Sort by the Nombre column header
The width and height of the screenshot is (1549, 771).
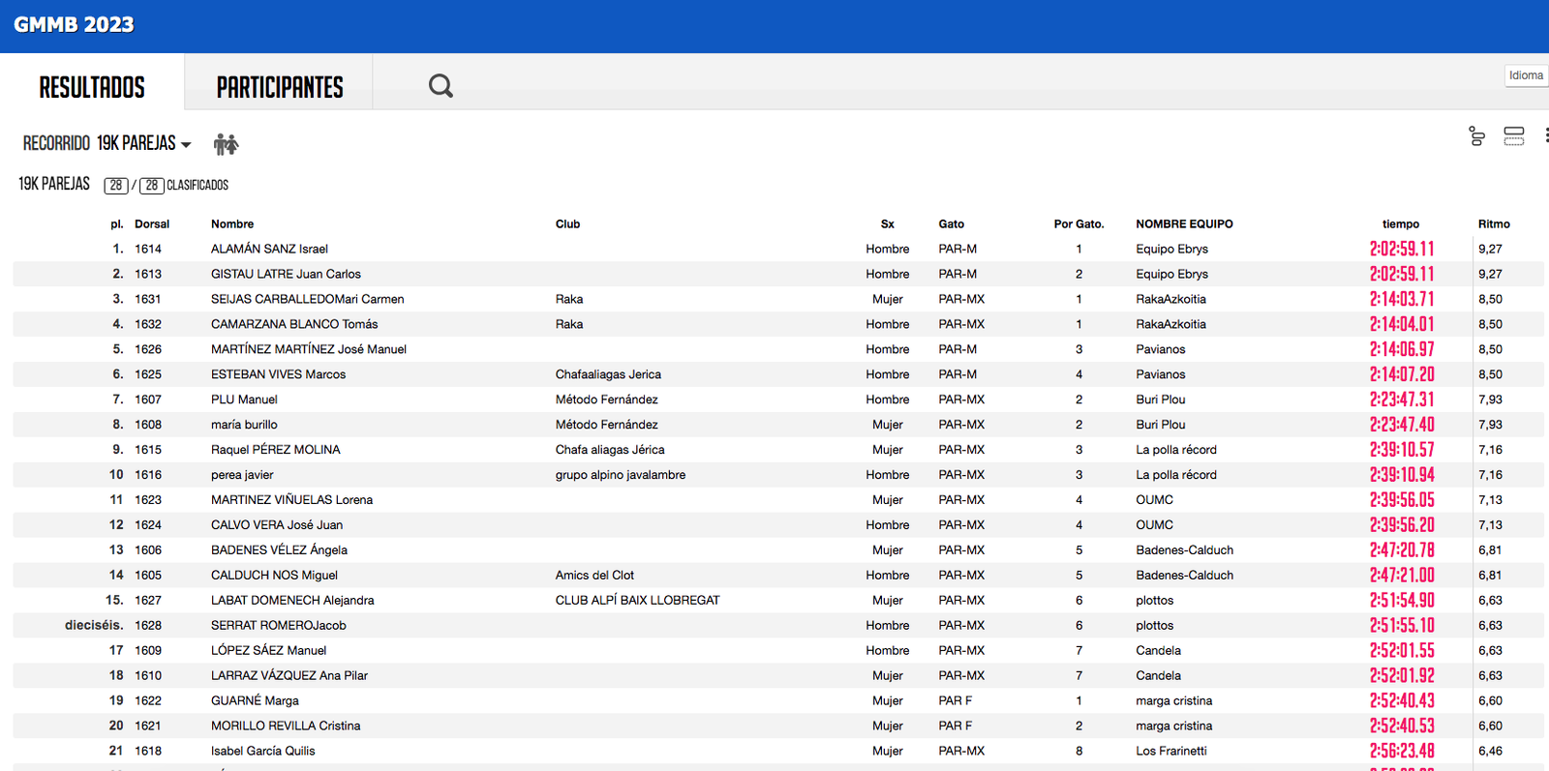pos(232,223)
